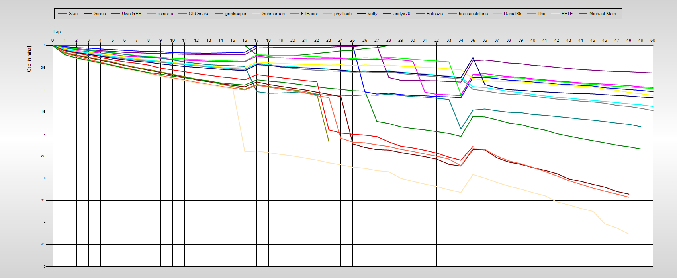
Task: Select lap number 35 on the lap axis
Action: coord(473,40)
